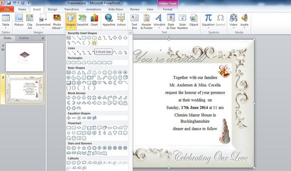Insert Slide Number
Screen dimensions: 291x171
click(183, 22)
